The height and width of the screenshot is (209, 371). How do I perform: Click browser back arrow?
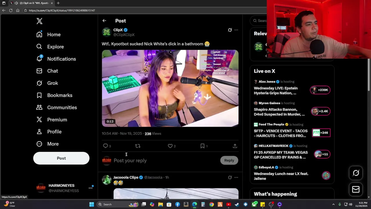[3, 10]
